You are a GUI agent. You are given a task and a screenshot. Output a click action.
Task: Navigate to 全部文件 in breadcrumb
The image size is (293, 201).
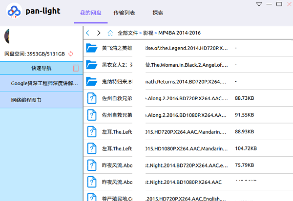127,33
